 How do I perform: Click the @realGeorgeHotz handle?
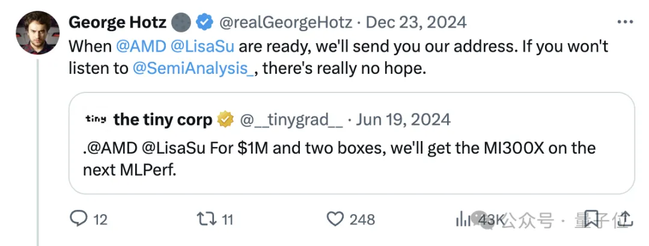point(286,23)
